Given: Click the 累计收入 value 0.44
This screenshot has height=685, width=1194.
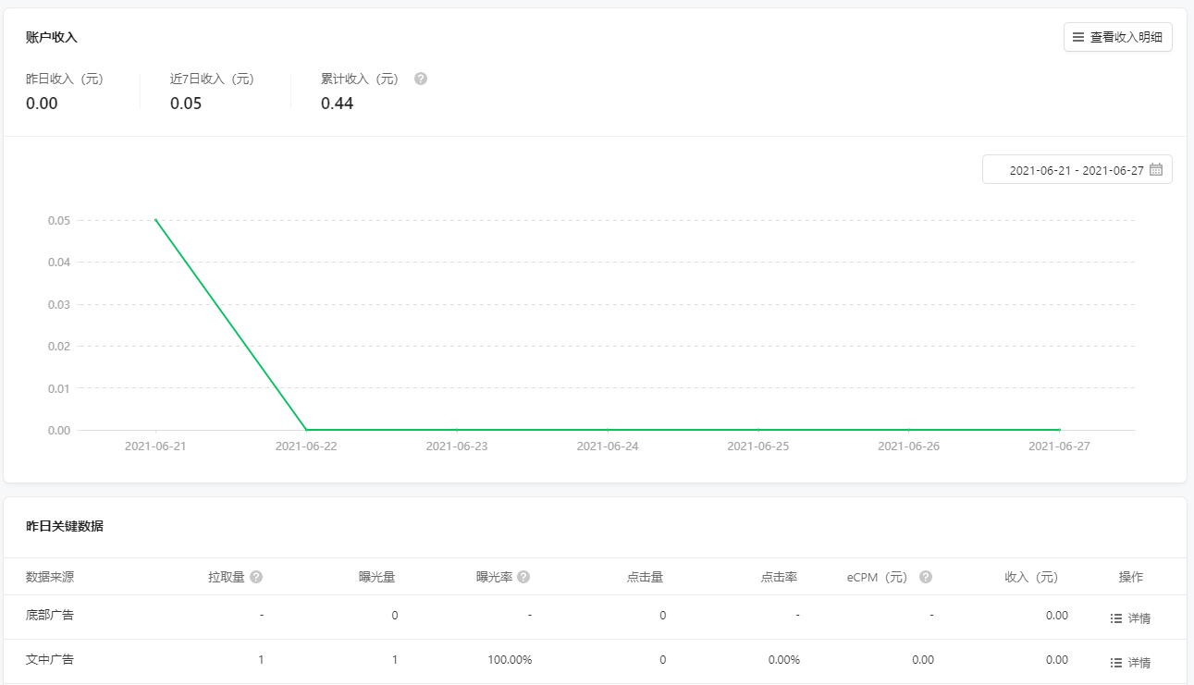Looking at the screenshot, I should [x=337, y=104].
